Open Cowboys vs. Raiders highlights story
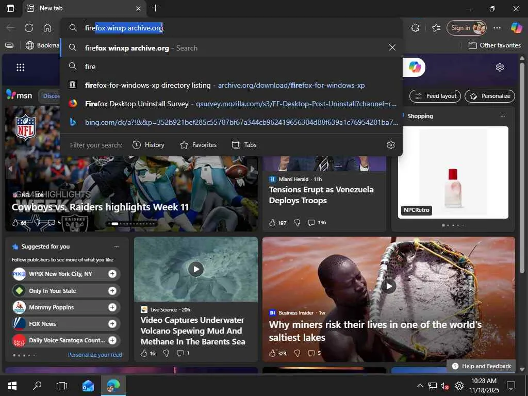 (x=101, y=207)
